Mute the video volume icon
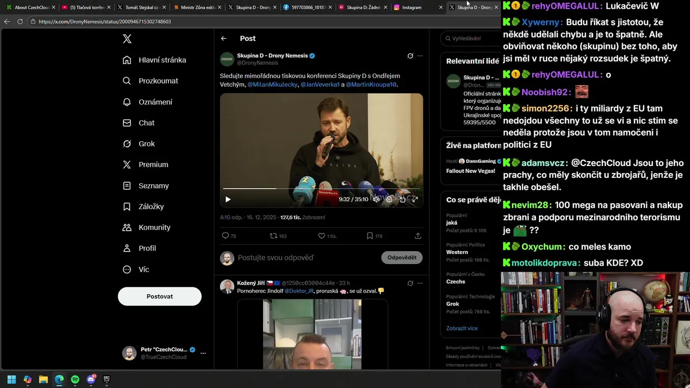The height and width of the screenshot is (388, 690). click(x=376, y=199)
